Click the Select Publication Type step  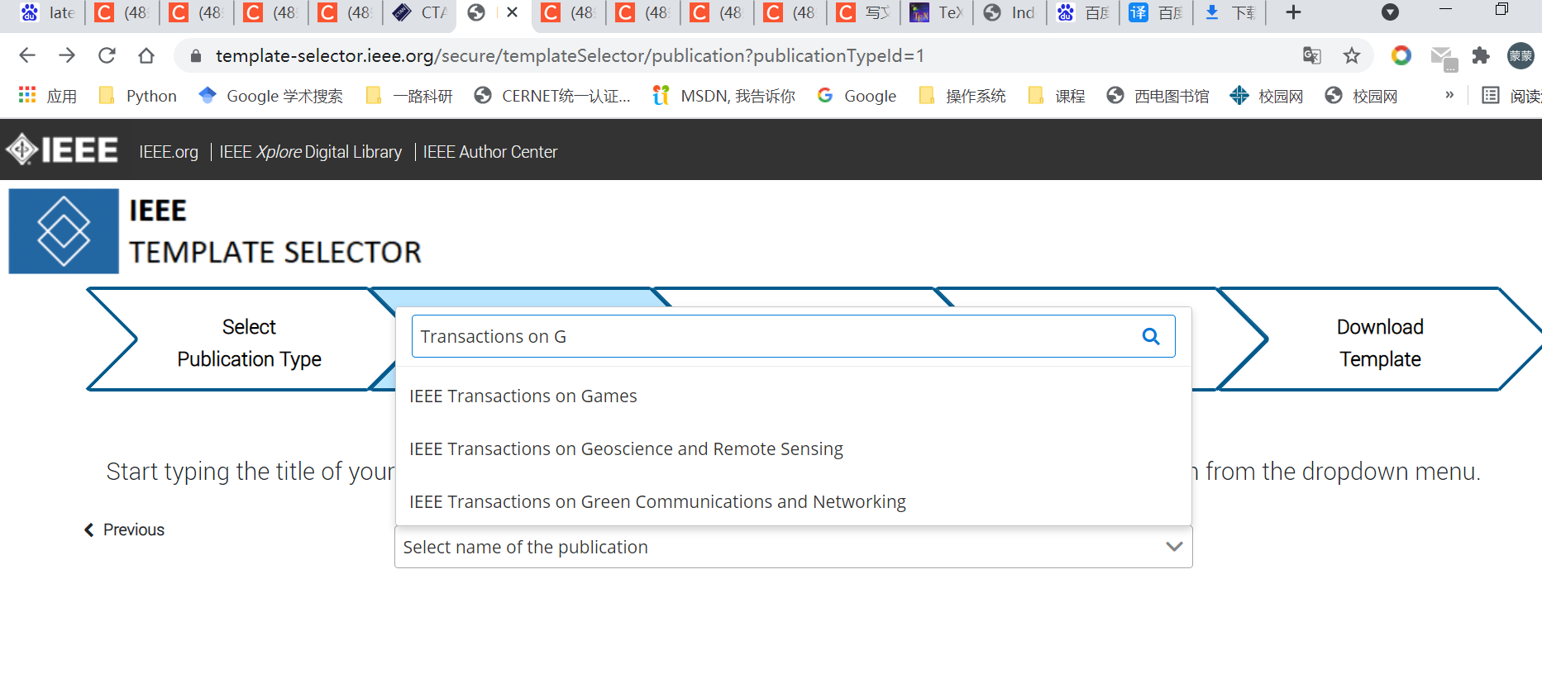point(249,343)
